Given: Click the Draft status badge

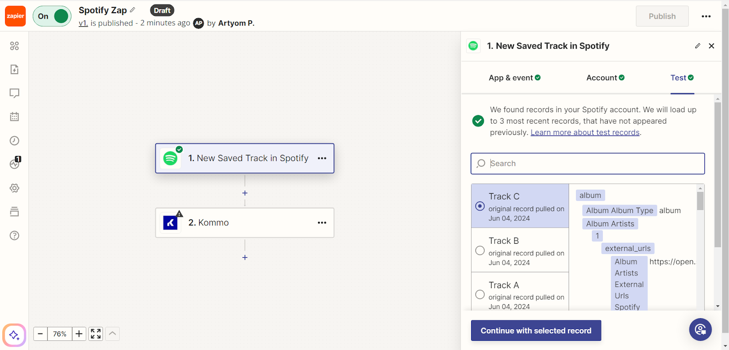Looking at the screenshot, I should click(x=162, y=10).
